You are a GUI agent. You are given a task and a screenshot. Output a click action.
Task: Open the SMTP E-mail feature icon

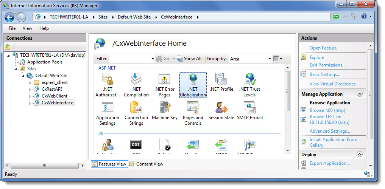coord(249,111)
